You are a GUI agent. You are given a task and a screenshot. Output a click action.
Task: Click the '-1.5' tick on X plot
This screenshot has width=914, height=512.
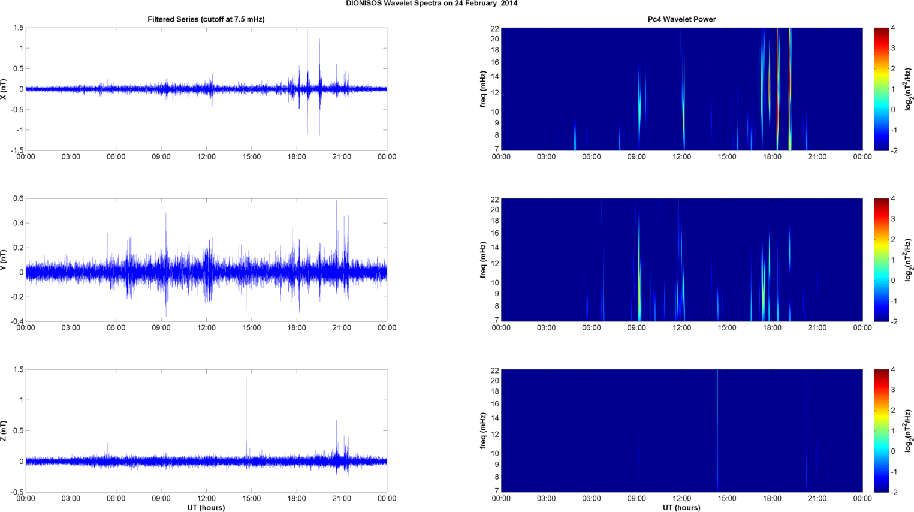(16, 151)
